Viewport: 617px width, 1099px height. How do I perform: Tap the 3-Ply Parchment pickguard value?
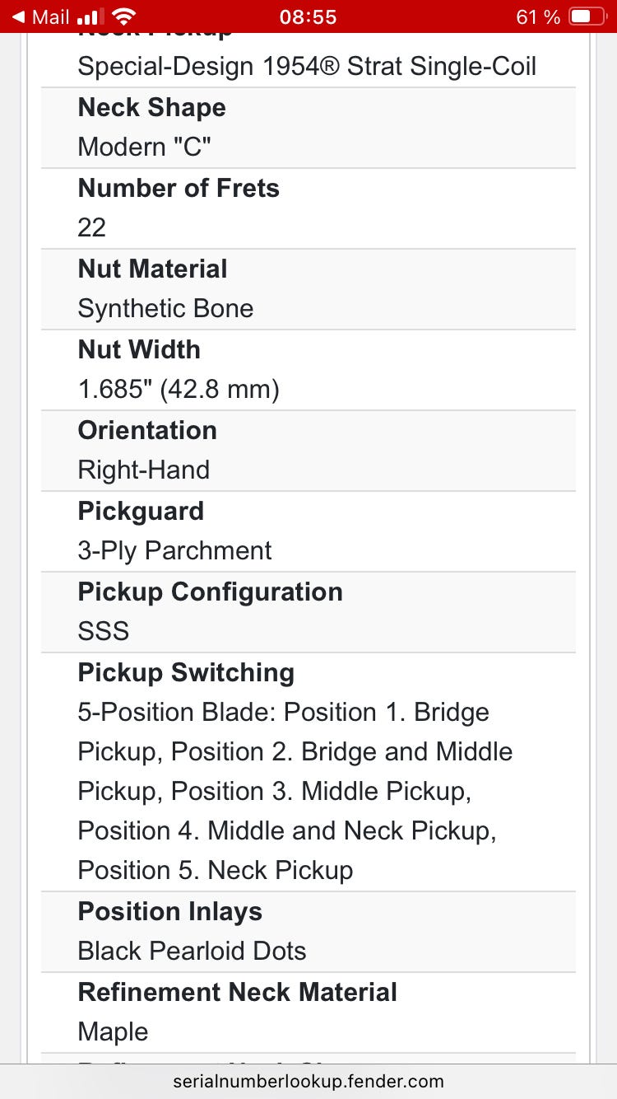pyautogui.click(x=174, y=550)
